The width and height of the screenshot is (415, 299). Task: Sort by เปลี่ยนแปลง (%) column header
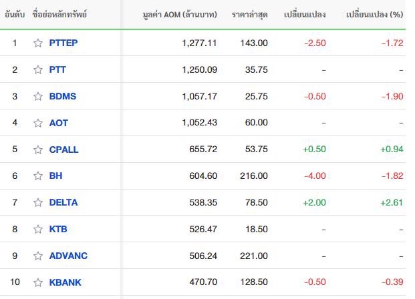374,14
